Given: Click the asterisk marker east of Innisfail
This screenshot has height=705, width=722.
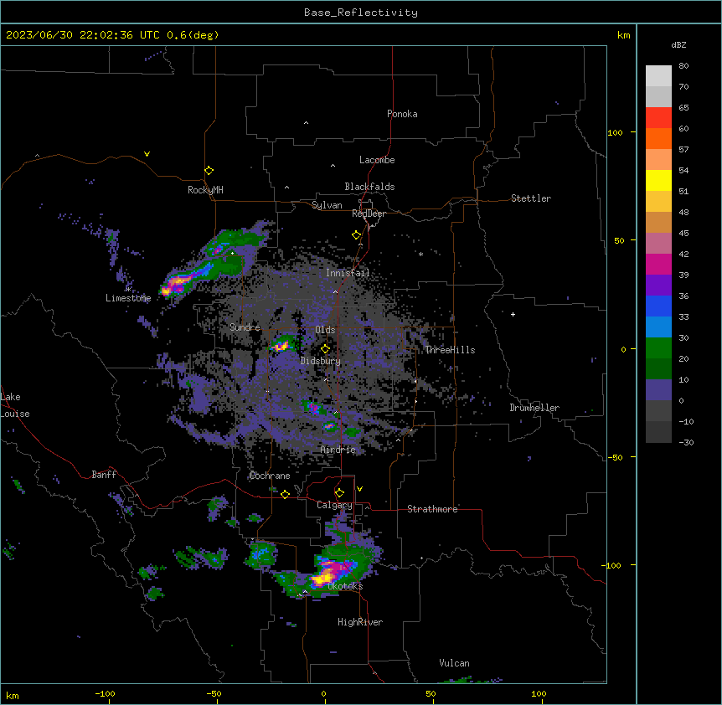Looking at the screenshot, I should [420, 254].
